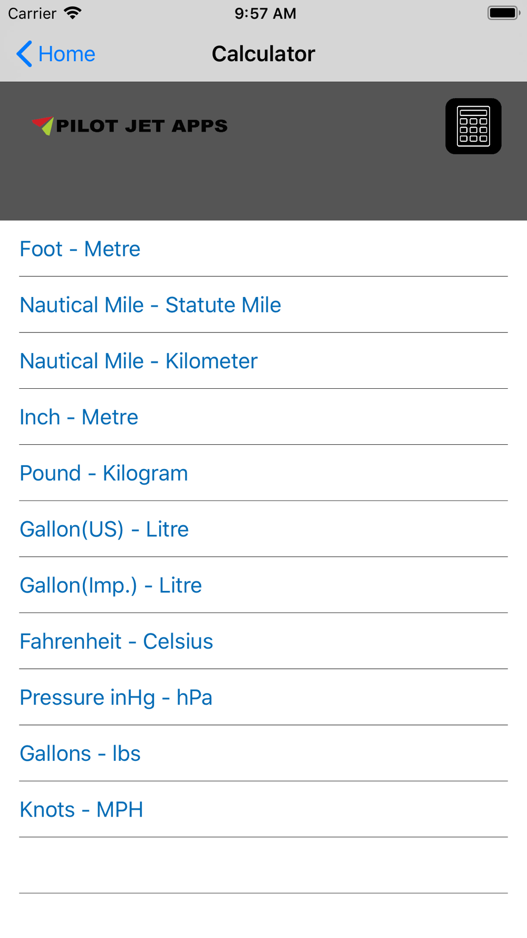Tap the Pilot Jet Apps banner text

point(142,126)
